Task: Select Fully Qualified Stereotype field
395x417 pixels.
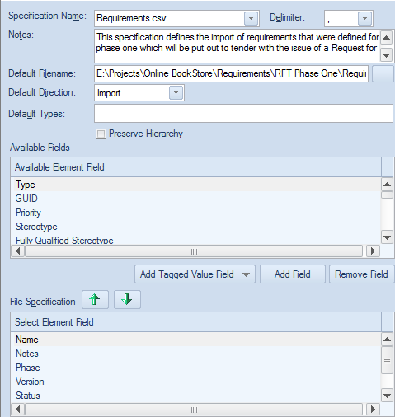Action: coord(195,240)
